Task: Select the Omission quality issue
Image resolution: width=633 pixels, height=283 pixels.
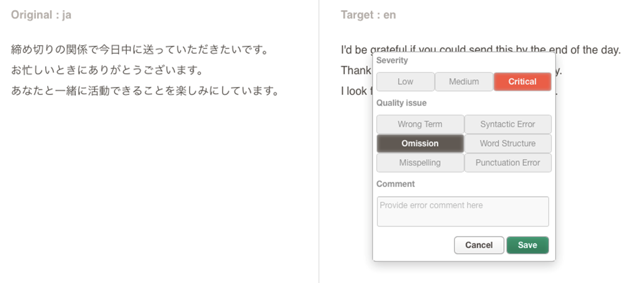Action: tap(420, 143)
